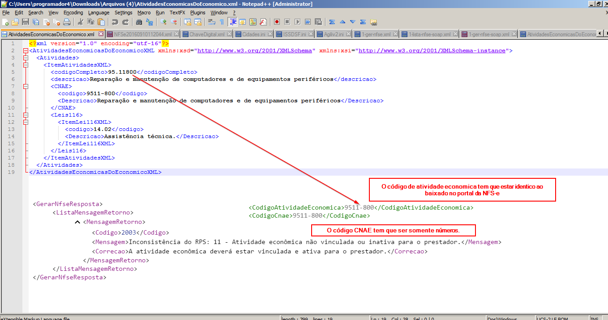Switch to the 1-lista-nfse-soap.xml tab
Image resolution: width=608 pixels, height=320 pixels.
(429, 34)
